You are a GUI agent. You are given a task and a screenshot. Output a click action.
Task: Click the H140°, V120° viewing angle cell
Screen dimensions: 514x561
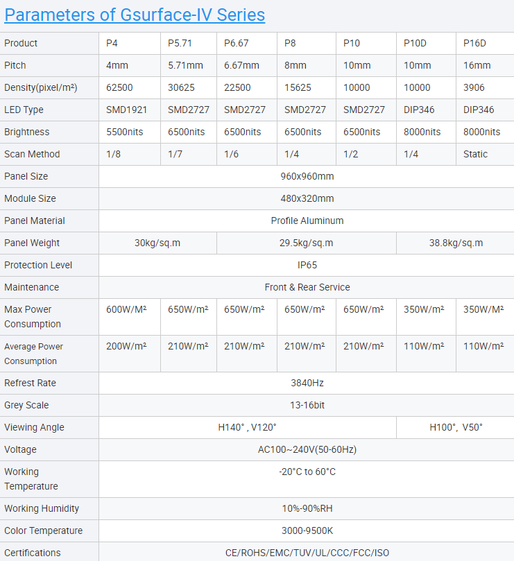pos(248,427)
